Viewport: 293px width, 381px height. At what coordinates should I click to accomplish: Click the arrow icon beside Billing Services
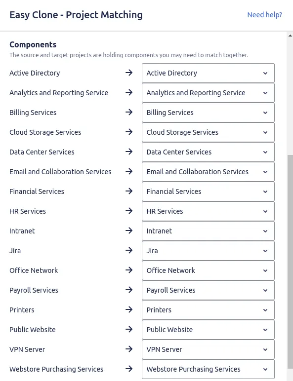129,112
